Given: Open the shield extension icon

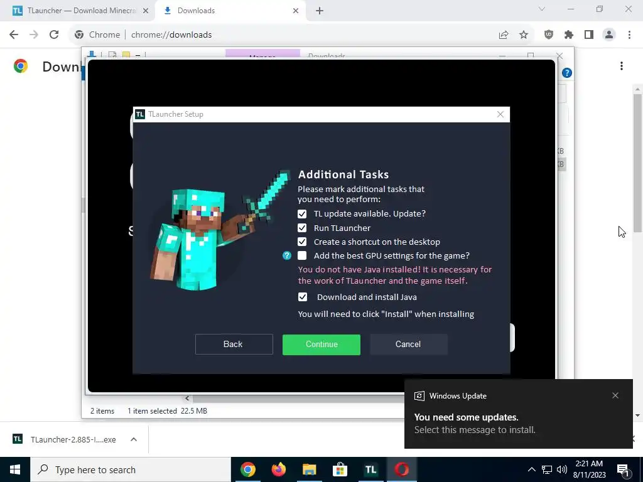Looking at the screenshot, I should pyautogui.click(x=549, y=35).
